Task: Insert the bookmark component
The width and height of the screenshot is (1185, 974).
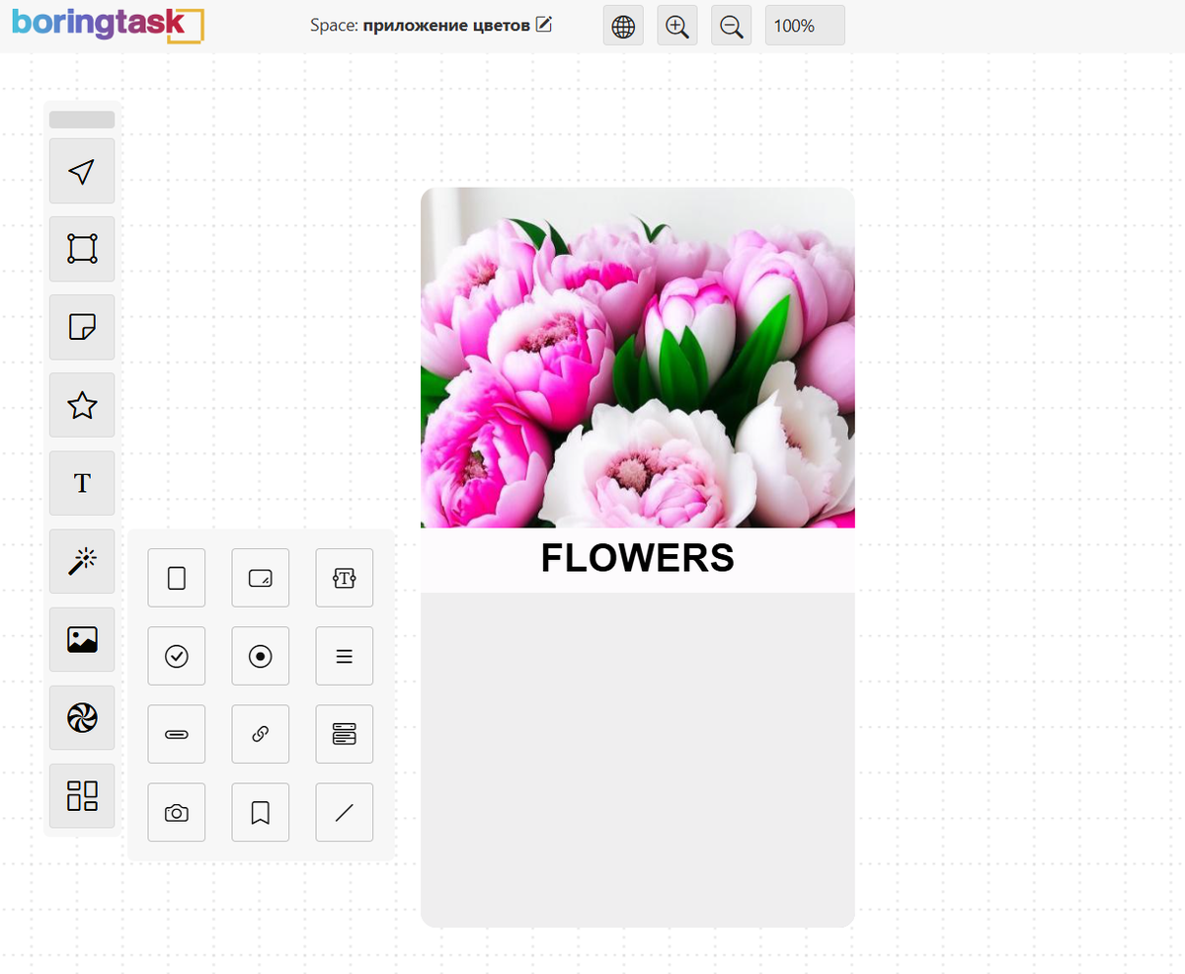Action: pos(261,813)
